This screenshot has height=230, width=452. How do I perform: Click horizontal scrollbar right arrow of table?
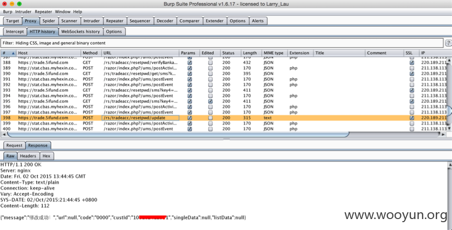pos(443,135)
